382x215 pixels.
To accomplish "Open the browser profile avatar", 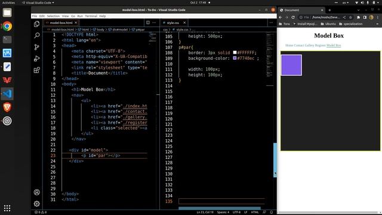I will pyautogui.click(x=371, y=17).
